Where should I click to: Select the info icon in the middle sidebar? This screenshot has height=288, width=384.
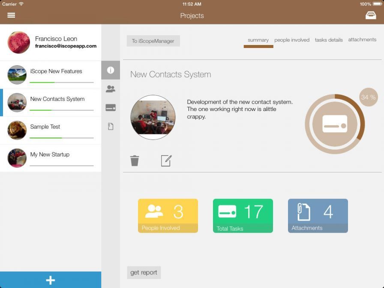[111, 70]
